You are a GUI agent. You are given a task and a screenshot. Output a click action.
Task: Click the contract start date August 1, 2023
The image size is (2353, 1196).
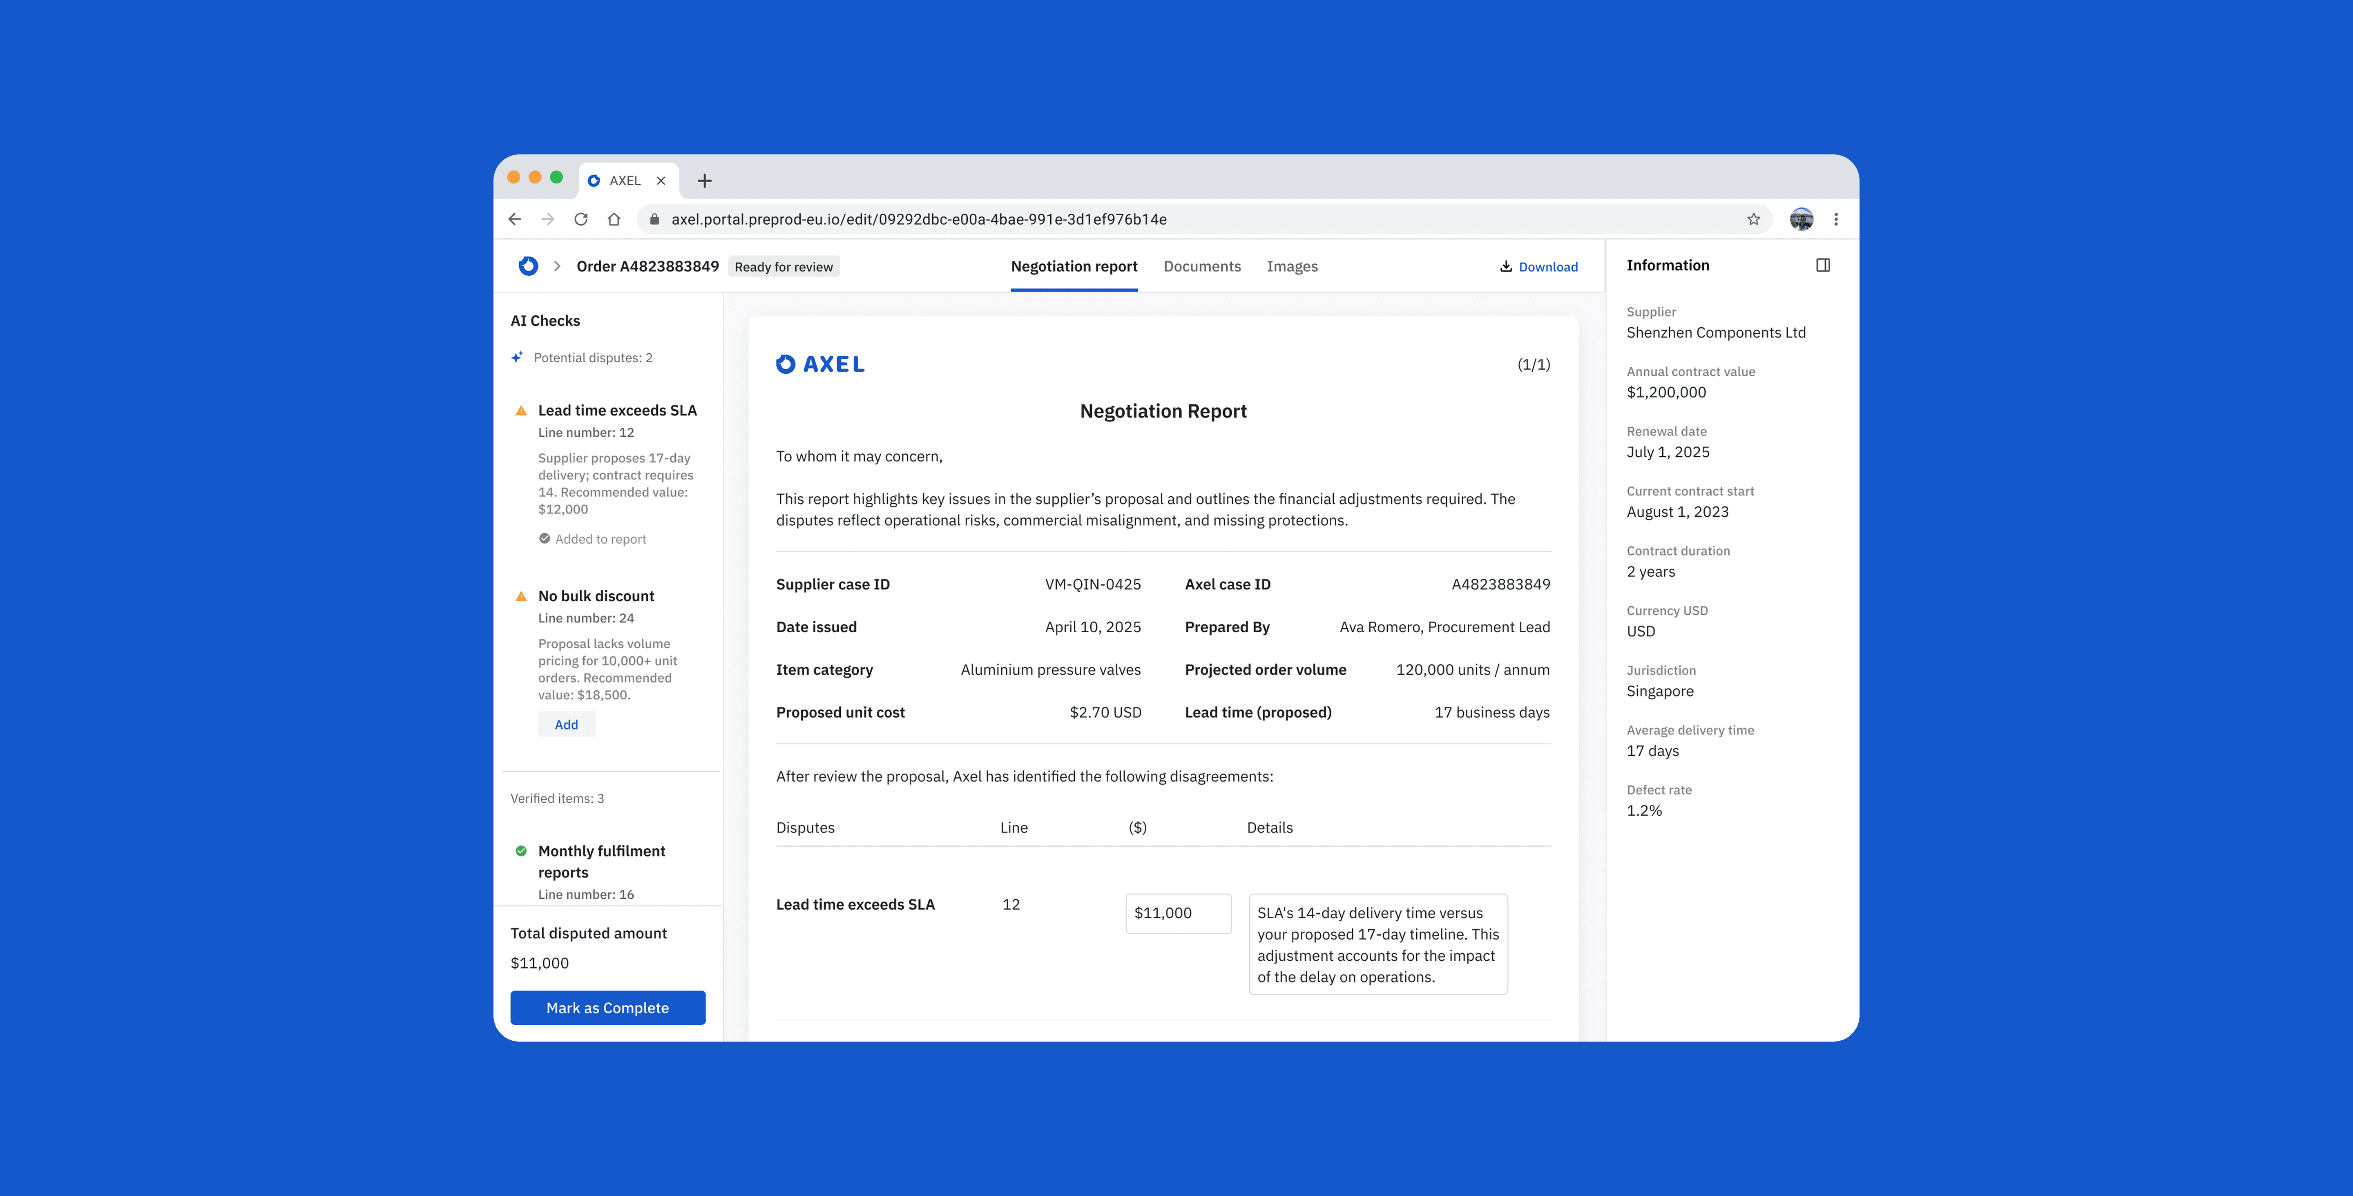tap(1678, 512)
